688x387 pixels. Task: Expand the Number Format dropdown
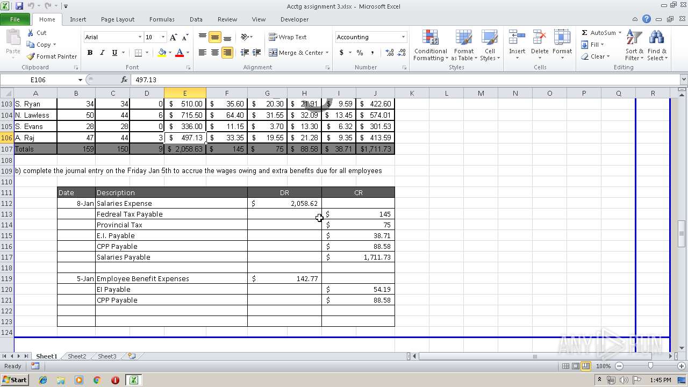click(403, 37)
